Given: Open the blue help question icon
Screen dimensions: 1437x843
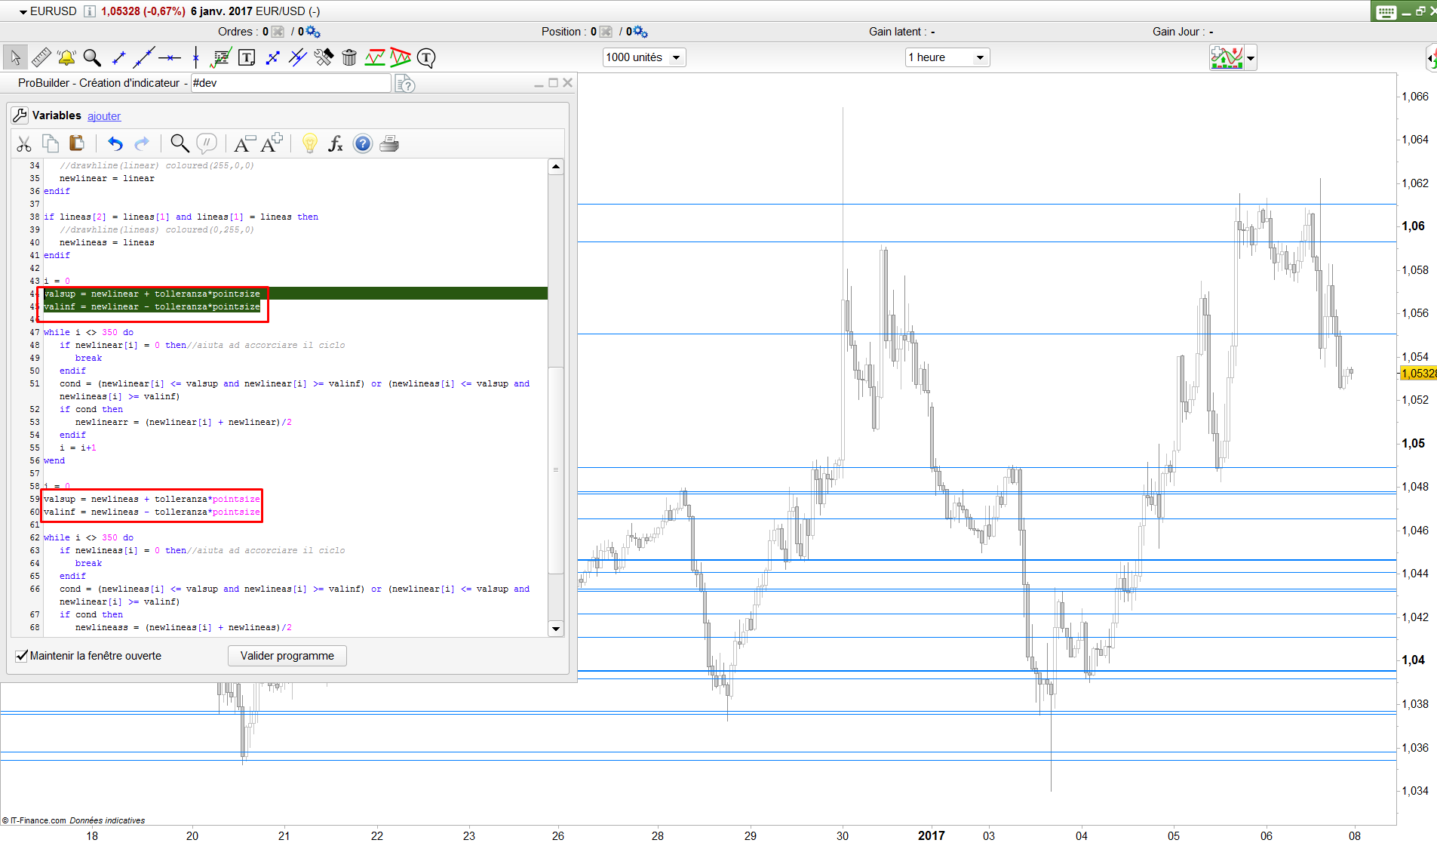Looking at the screenshot, I should (x=363, y=143).
